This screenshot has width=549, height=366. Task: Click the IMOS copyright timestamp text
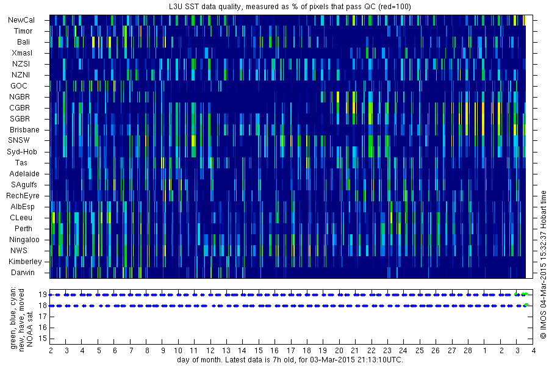coord(543,264)
